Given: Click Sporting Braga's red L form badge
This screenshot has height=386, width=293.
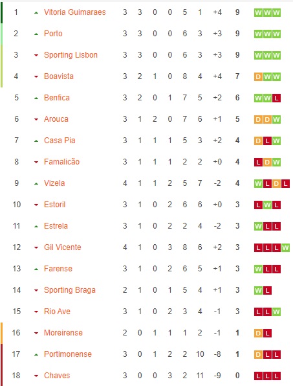Looking at the screenshot, I should (267, 291).
